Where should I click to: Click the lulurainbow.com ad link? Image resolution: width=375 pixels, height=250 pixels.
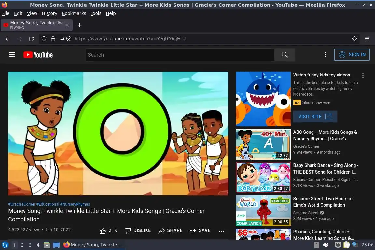(316, 103)
